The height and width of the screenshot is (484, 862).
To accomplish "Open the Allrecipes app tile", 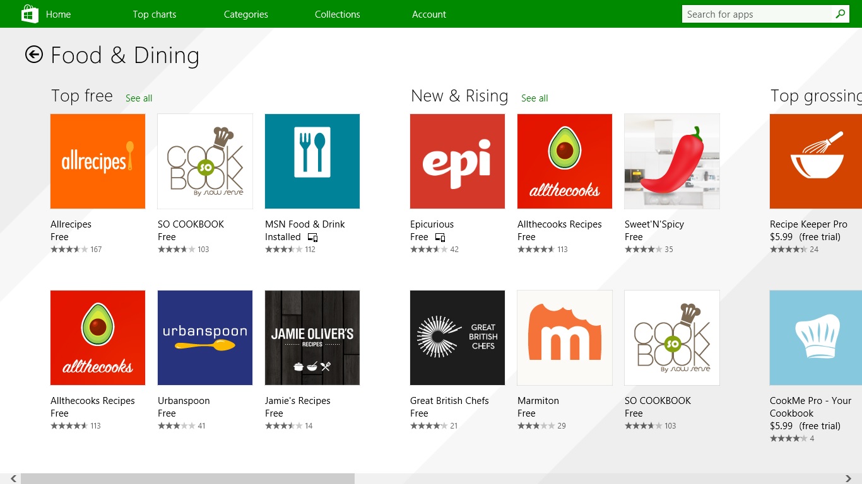I will tap(98, 161).
